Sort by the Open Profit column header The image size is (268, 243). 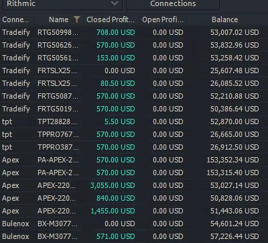[x=163, y=19]
